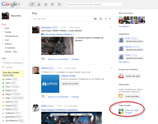The width and height of the screenshot is (158, 124).
Task: Click Ajouter un commentaire on Robert's post
Action: (58, 97)
